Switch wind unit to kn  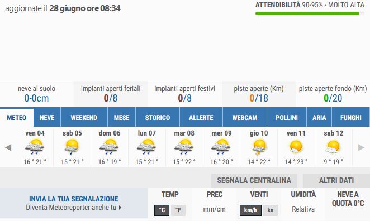pos(271,210)
